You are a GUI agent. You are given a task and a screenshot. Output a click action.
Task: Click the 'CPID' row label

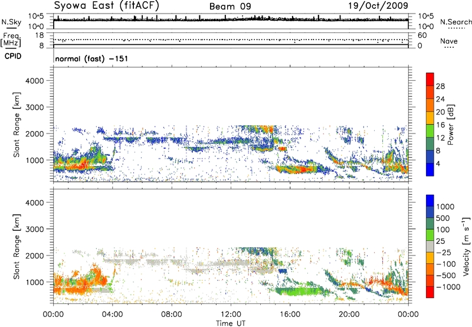13,56
